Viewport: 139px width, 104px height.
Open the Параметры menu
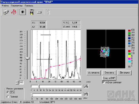(17, 6)
